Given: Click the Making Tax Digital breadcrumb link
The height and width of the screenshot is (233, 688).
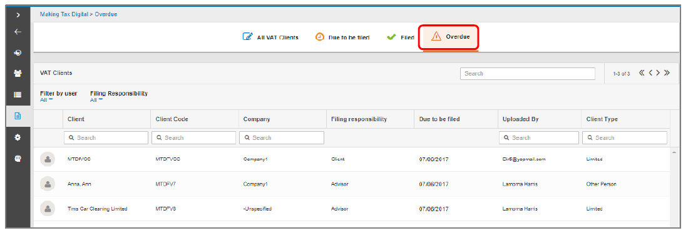Looking at the screenshot, I should 64,14.
